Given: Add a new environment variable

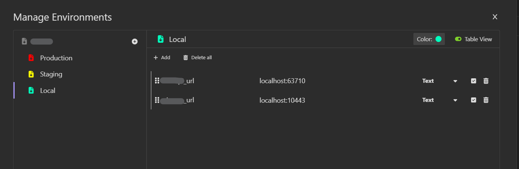Looking at the screenshot, I should pyautogui.click(x=162, y=58).
